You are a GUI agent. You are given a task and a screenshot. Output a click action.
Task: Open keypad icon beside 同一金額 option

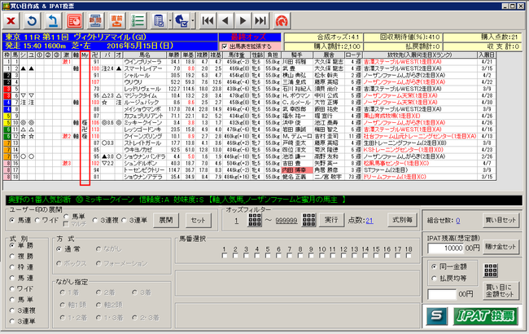[x=491, y=270]
